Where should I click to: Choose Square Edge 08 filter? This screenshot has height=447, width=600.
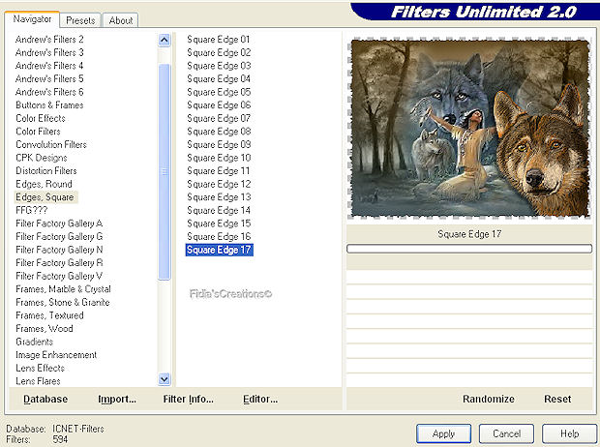coord(219,132)
